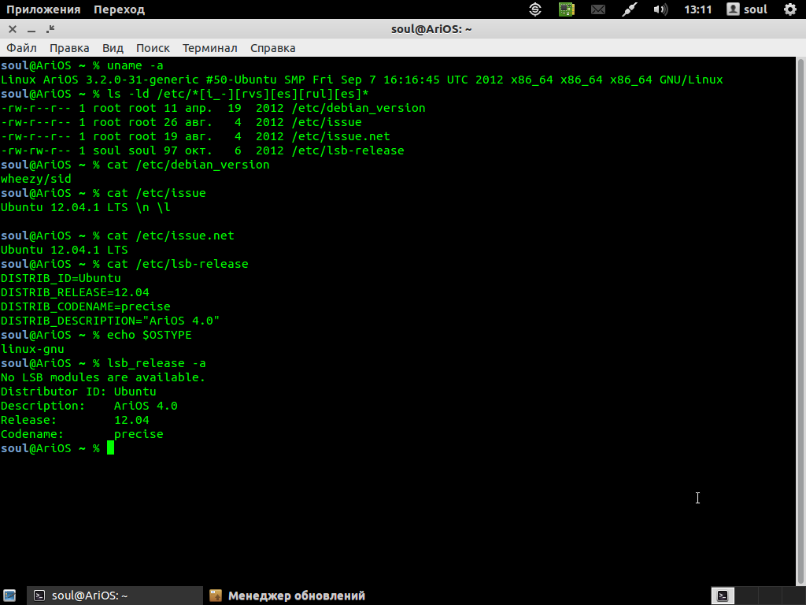Open the Вид menu
This screenshot has height=605, width=806.
[113, 48]
